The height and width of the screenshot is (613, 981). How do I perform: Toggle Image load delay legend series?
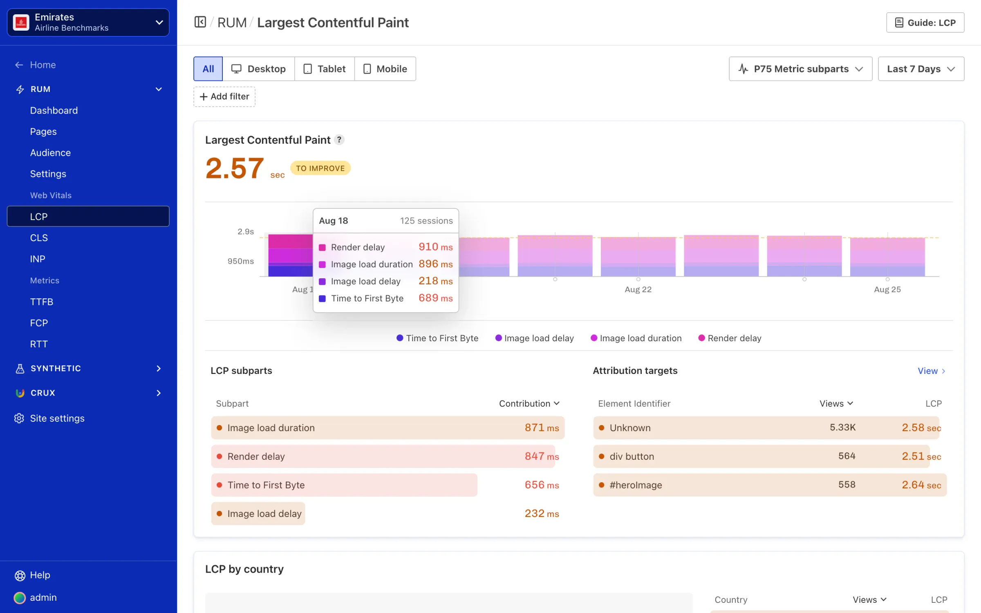(x=535, y=338)
